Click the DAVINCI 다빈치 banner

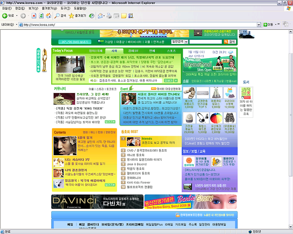click(x=97, y=202)
